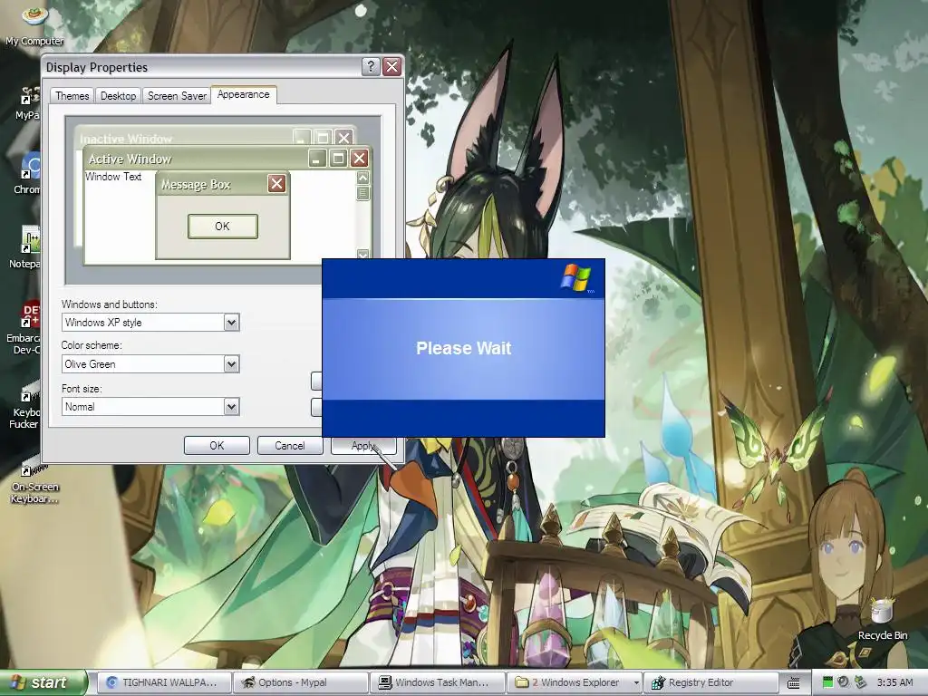Viewport: 928px width, 696px height.
Task: Switch to Options - Mypal taskbar window
Action: tap(301, 682)
